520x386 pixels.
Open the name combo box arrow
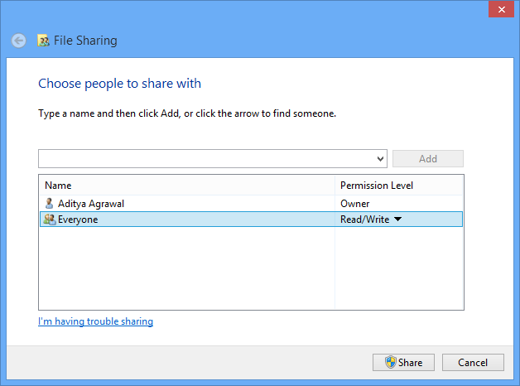point(380,159)
